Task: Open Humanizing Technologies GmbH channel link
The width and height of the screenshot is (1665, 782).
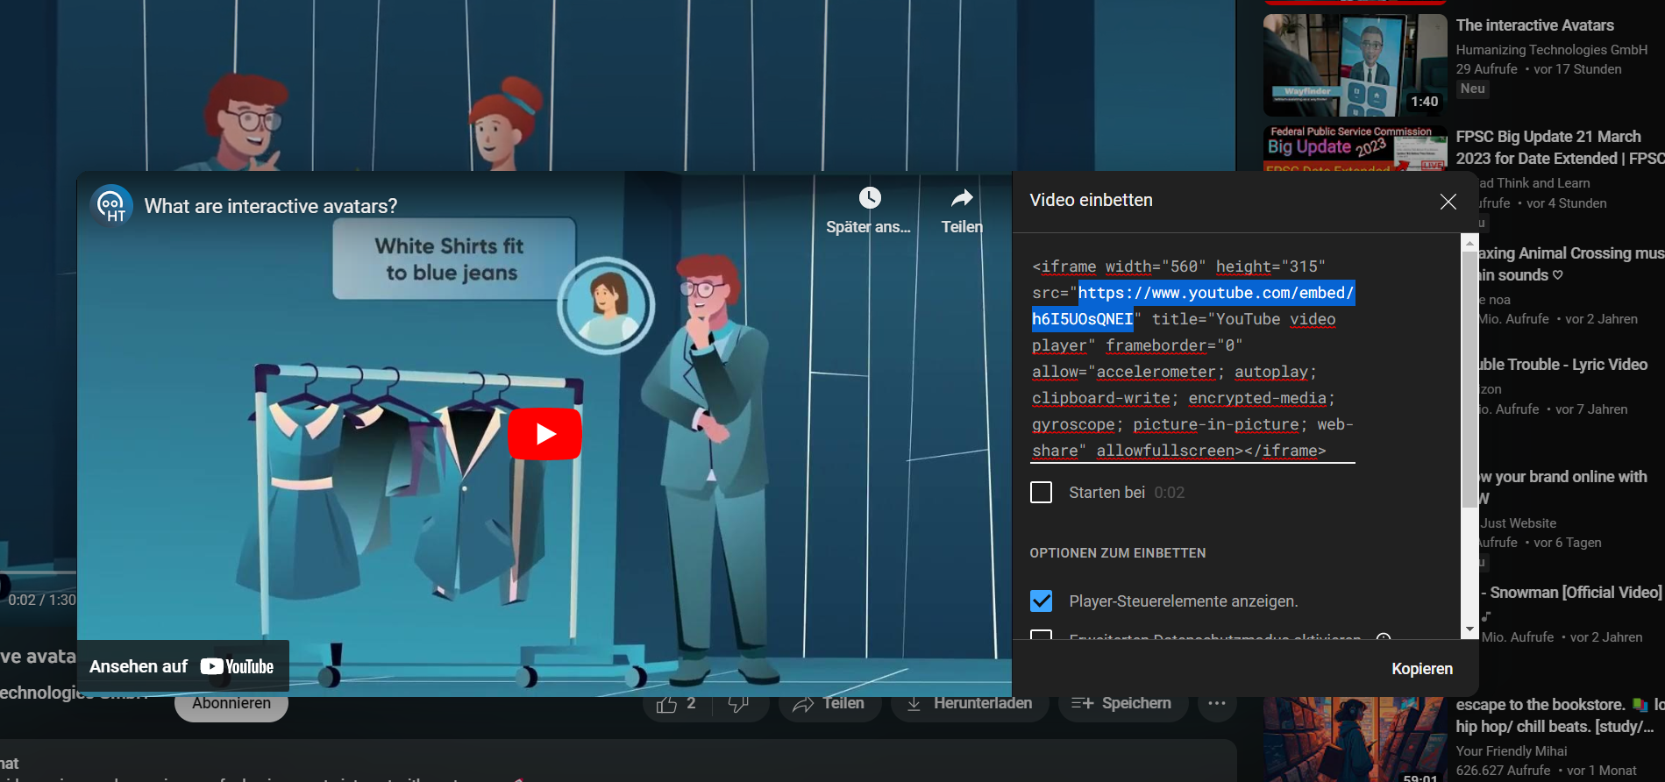Action: pos(1551,50)
